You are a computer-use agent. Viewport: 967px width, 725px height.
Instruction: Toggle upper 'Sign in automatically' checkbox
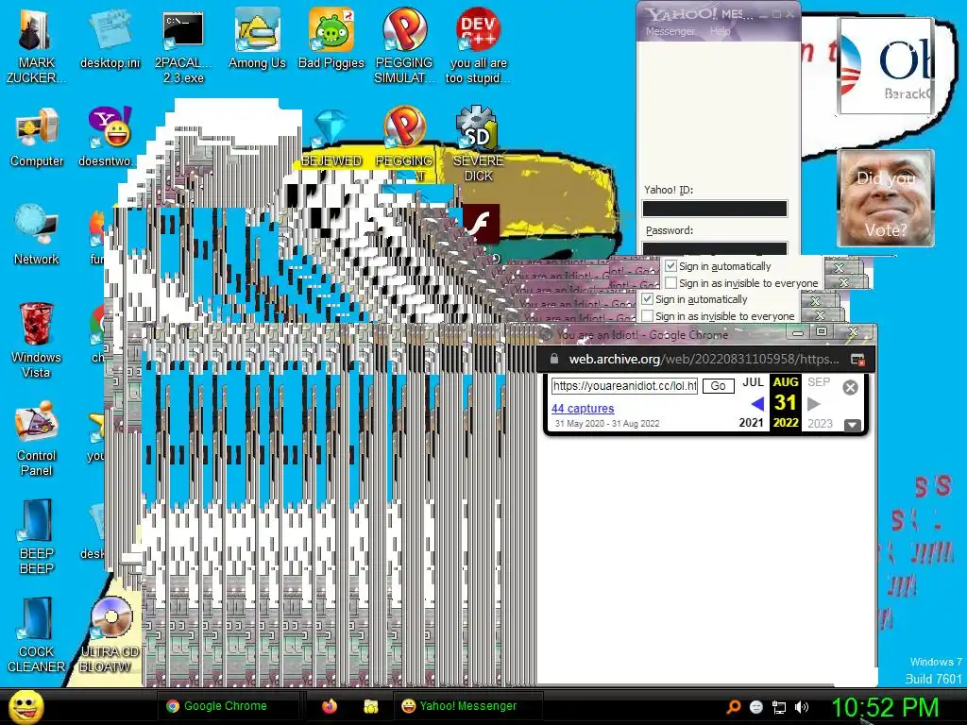click(x=671, y=266)
